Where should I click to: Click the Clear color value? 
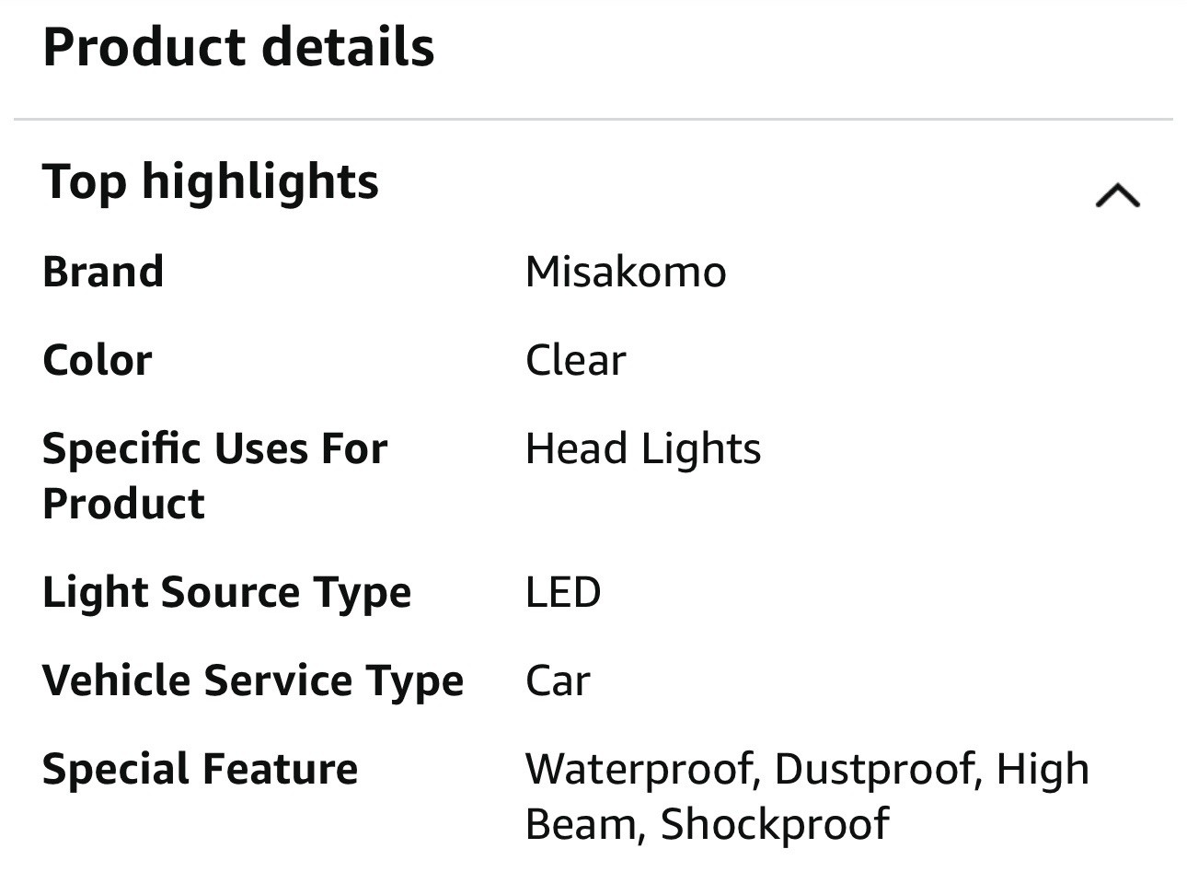(575, 360)
